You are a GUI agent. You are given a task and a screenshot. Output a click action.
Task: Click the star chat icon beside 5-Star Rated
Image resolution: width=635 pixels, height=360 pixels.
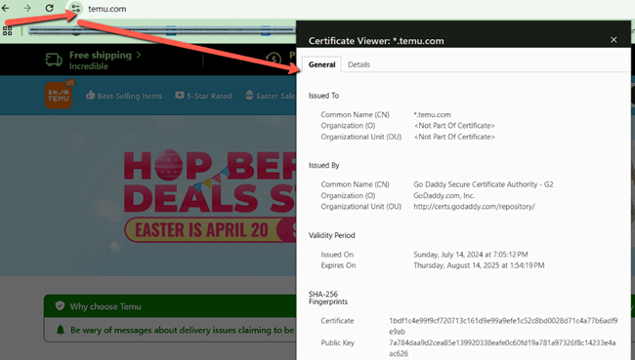[x=180, y=96]
